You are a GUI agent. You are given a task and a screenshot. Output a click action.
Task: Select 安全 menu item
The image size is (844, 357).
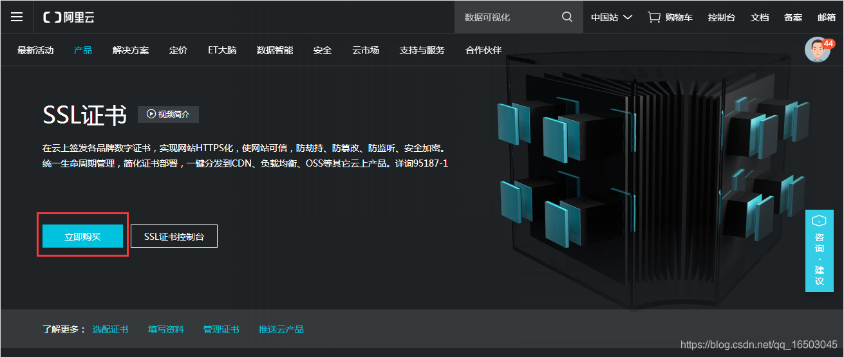click(x=323, y=50)
